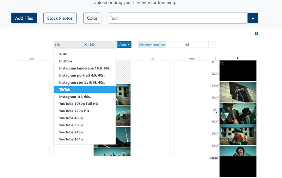Click the Color button

[92, 18]
